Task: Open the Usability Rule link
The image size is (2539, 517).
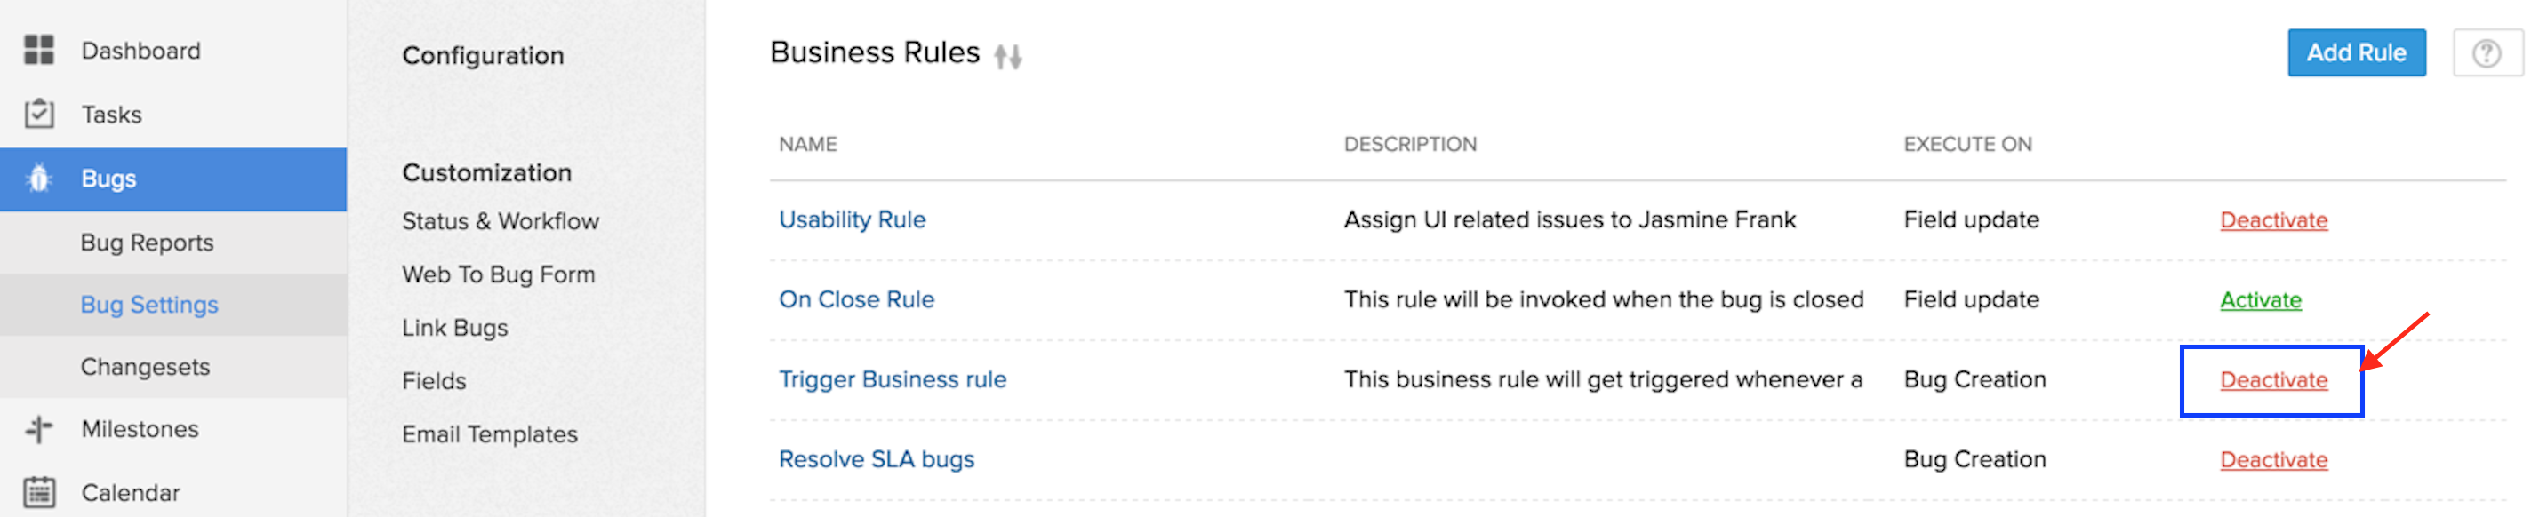Action: pos(852,219)
